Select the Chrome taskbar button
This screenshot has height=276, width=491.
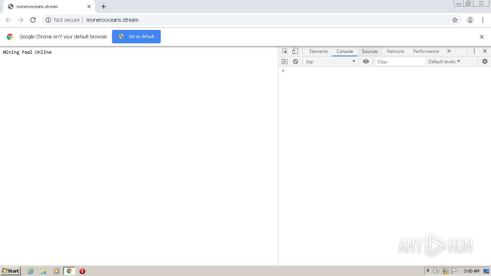click(69, 271)
